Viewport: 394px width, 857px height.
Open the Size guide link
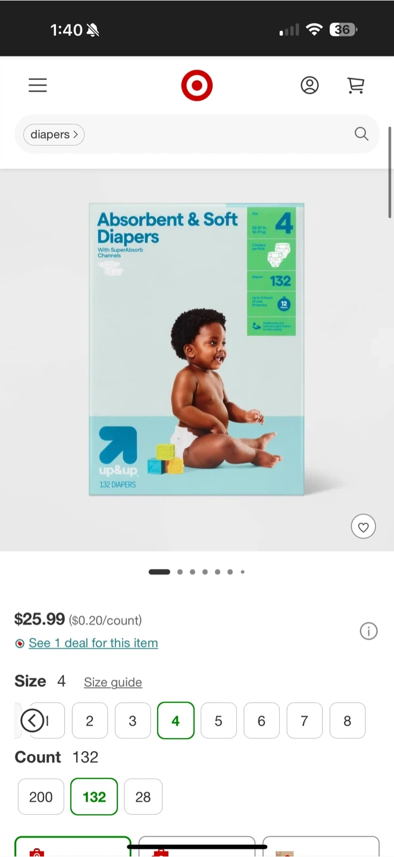pos(113,682)
